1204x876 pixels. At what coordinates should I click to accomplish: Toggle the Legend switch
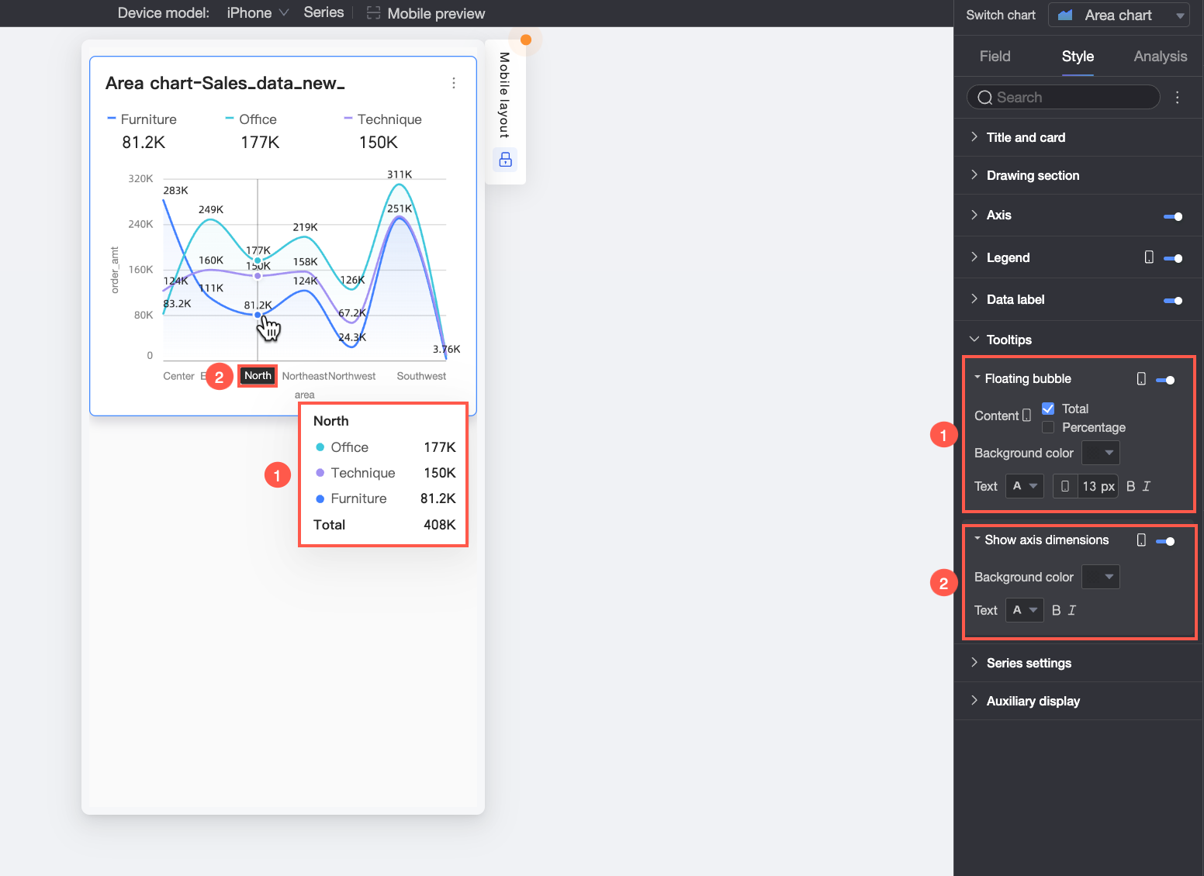tap(1173, 258)
